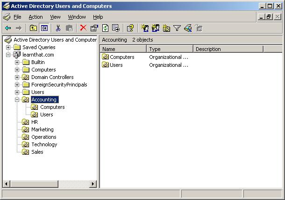This screenshot has width=285, height=200.
Task: Expand the Builtin folder
Action: coord(17,62)
